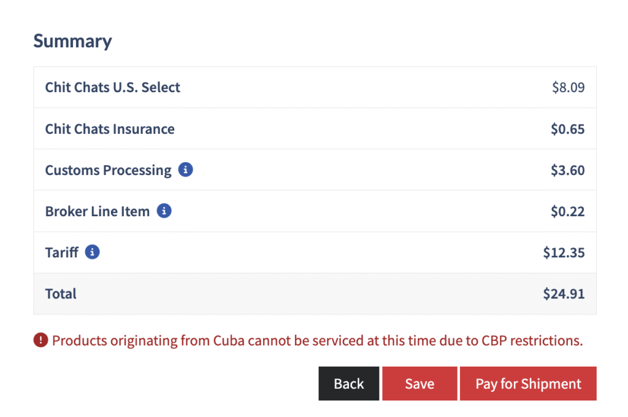Click the red error alert icon
628x417 pixels.
coord(40,340)
